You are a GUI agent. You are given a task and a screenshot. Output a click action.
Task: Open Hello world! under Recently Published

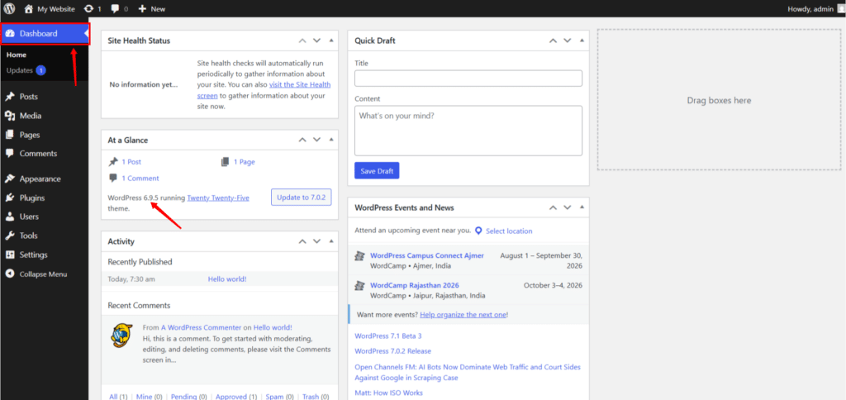point(227,279)
